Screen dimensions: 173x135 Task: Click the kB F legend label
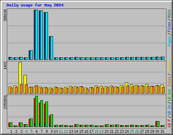click(x=169, y=123)
